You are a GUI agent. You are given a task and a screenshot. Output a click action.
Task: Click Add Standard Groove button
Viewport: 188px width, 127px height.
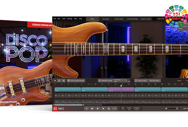tap(76, 81)
